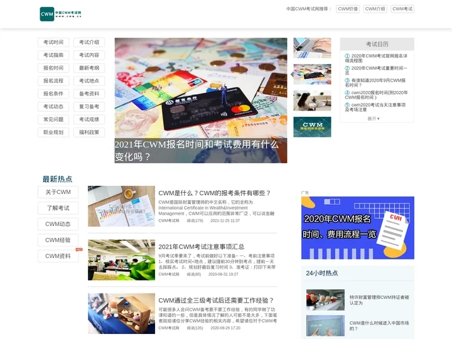Open 考试指南 category
This screenshot has width=452, height=339.
point(53,55)
